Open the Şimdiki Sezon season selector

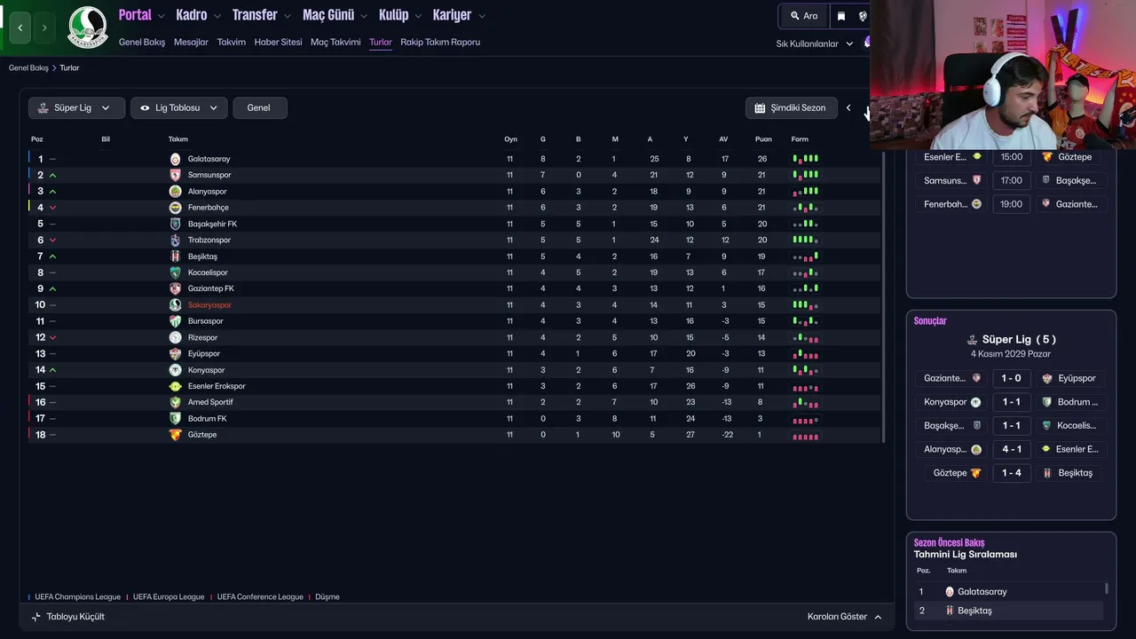click(x=792, y=107)
